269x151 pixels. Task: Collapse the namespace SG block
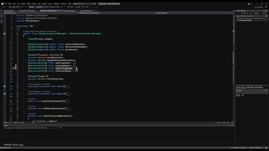(x=17, y=26)
